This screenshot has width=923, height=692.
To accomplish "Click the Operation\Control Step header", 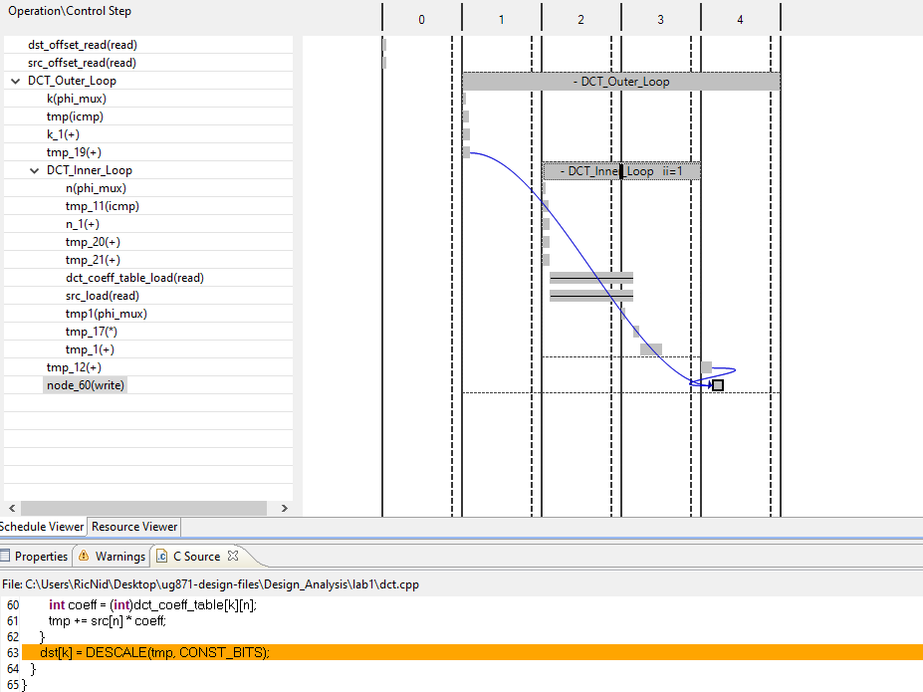I will point(70,11).
